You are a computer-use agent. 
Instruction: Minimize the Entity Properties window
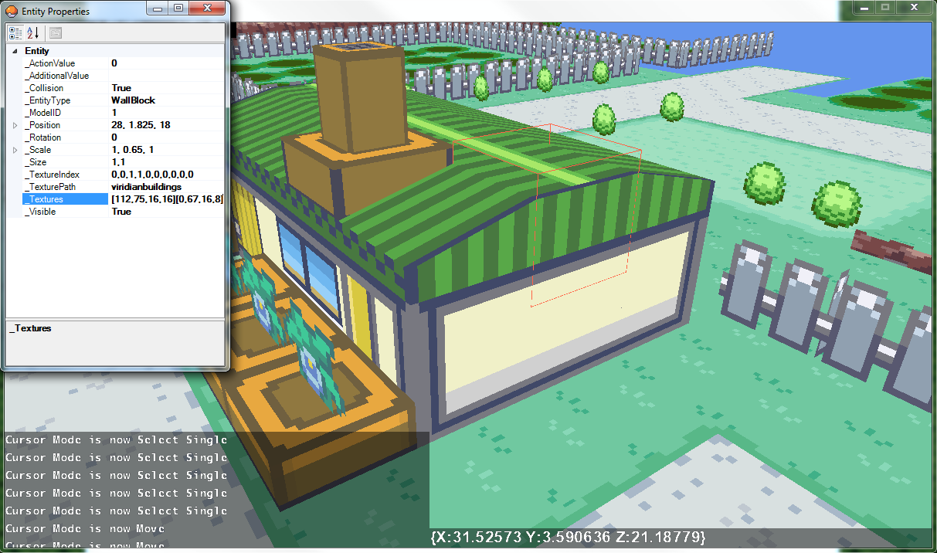(x=158, y=8)
